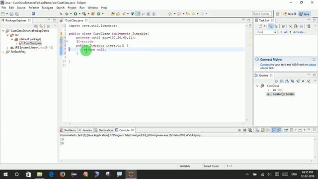Viewport: 318px width, 179px height.
Task: Open the Back history dropdown arrow
Action: [x=198, y=14]
